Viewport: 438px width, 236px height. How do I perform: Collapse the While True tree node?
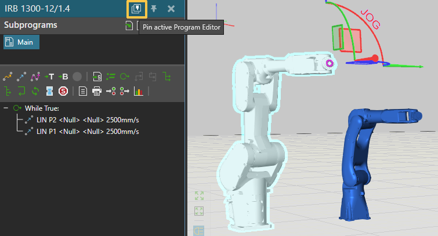(x=6, y=108)
